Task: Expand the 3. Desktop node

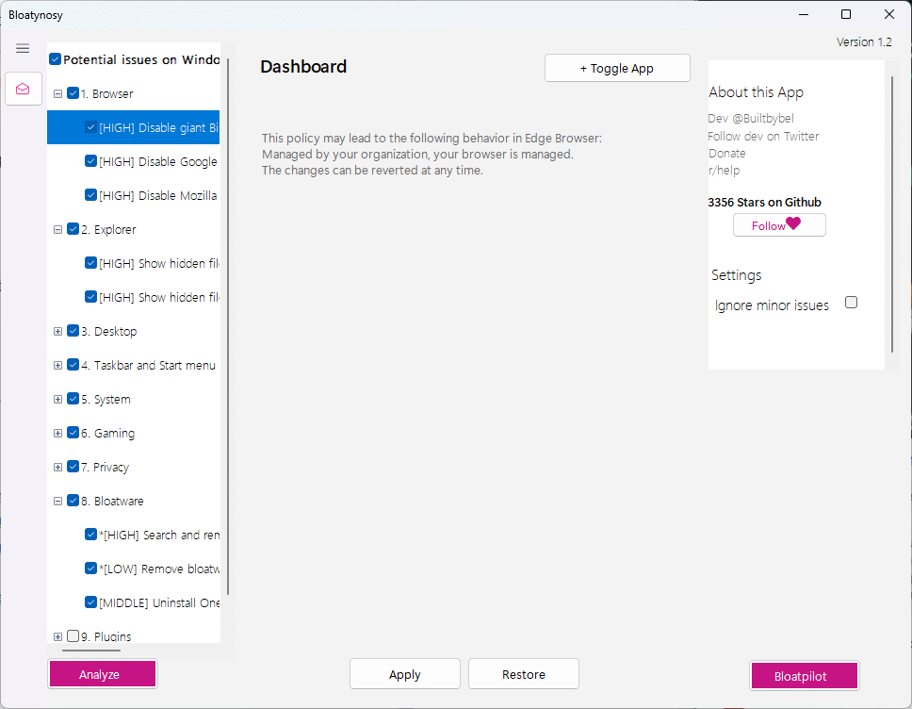Action: [57, 331]
